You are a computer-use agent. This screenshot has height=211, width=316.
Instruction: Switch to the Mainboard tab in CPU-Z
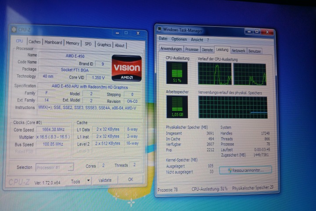(53, 42)
